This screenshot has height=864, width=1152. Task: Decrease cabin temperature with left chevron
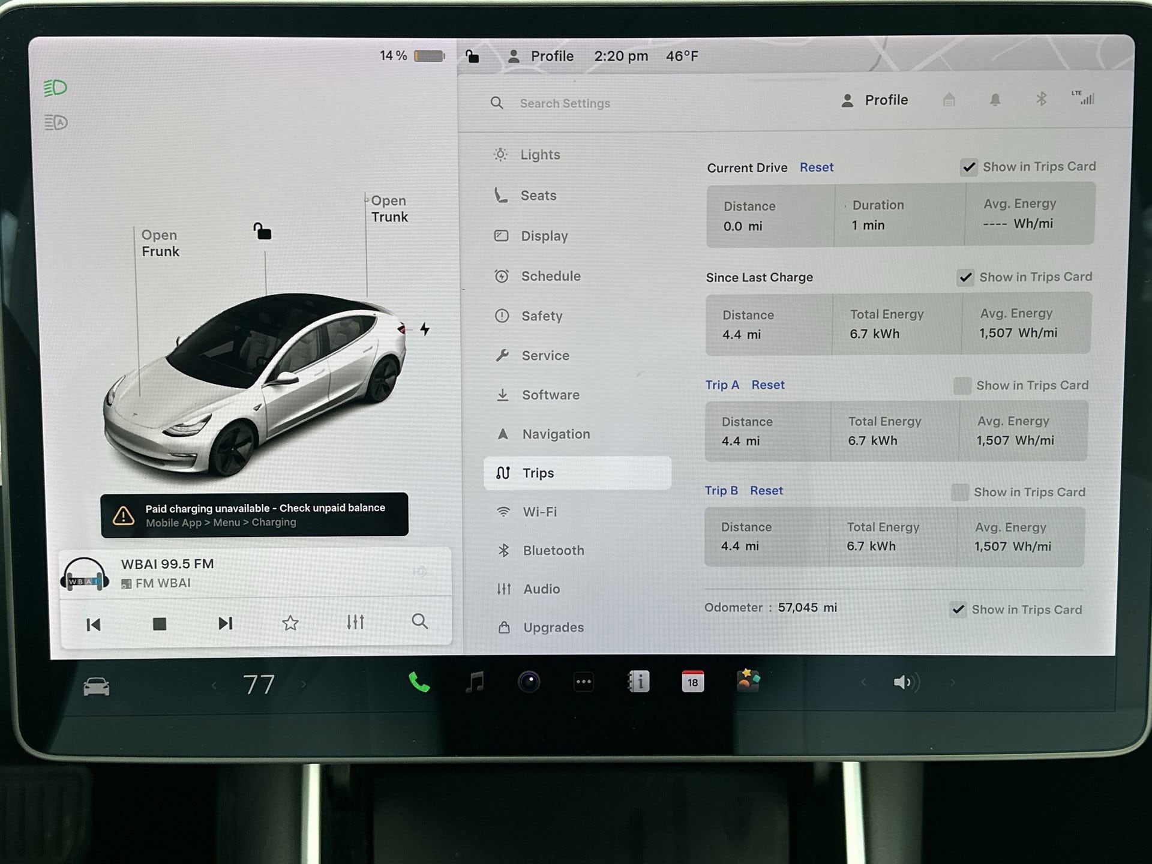(214, 685)
